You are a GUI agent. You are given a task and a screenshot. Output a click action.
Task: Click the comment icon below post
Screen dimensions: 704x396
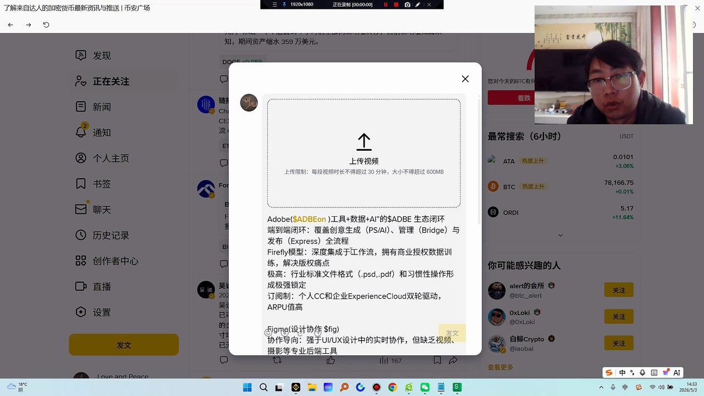pos(224,360)
